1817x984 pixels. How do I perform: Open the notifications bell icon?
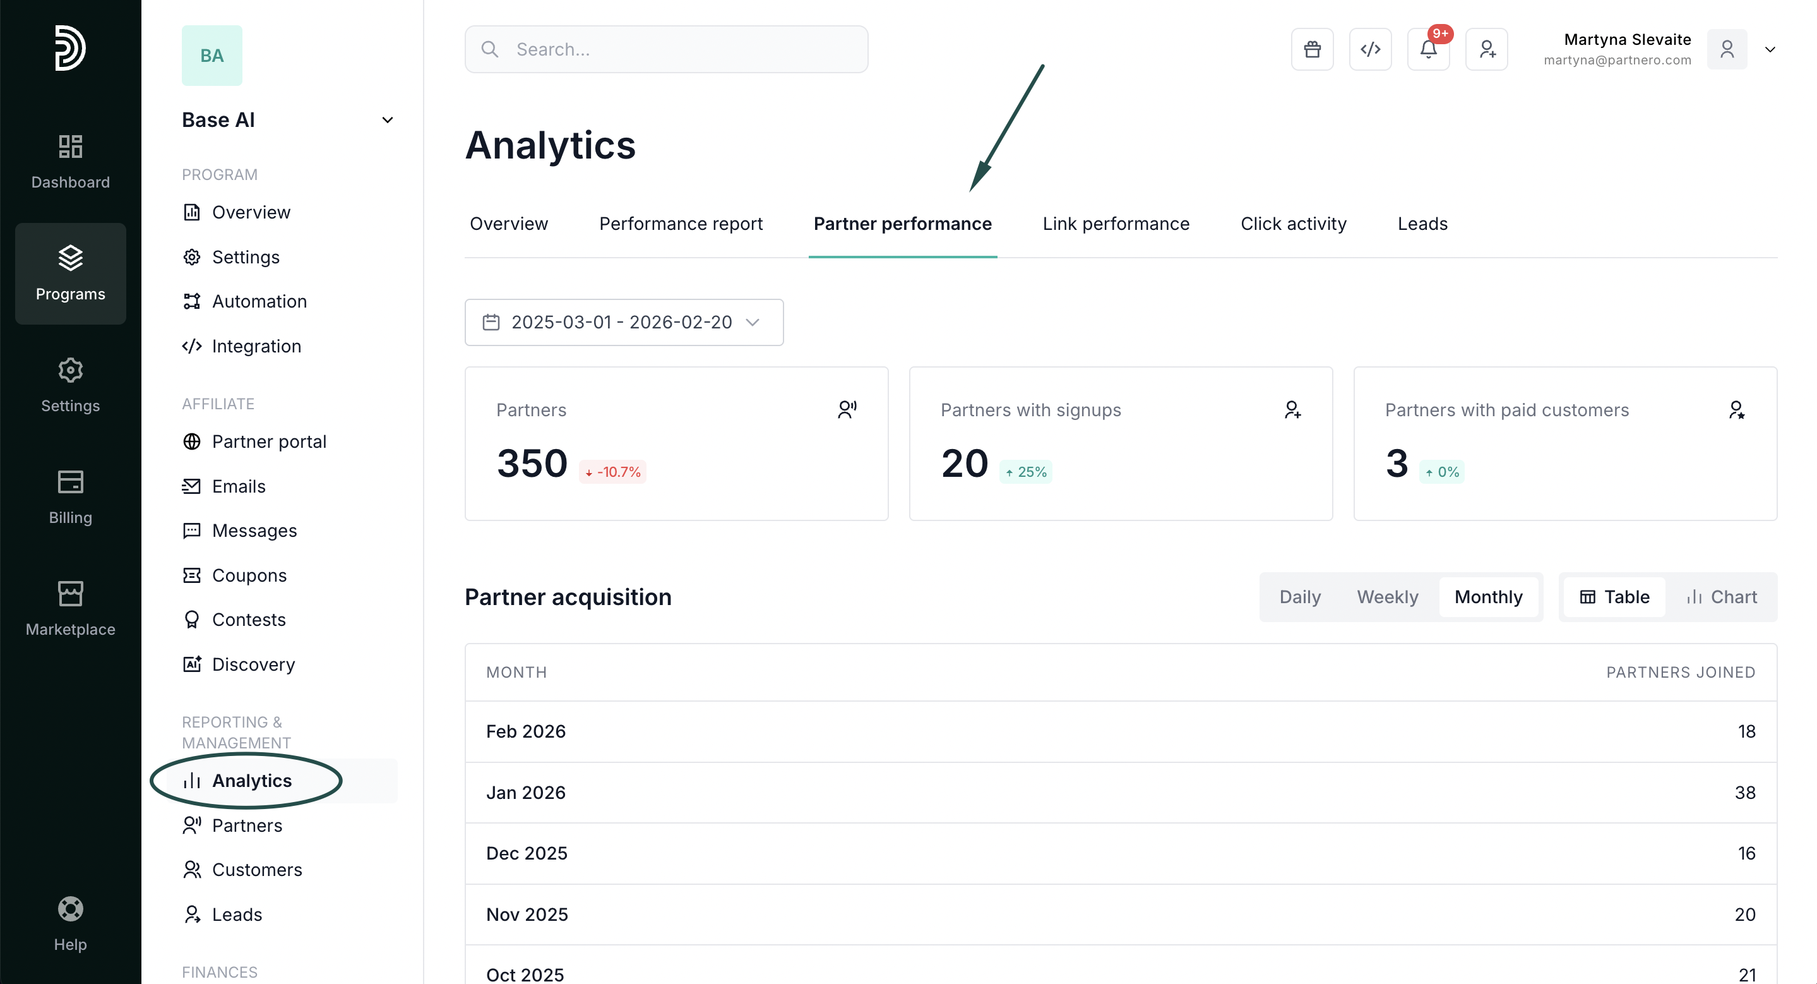tap(1427, 49)
